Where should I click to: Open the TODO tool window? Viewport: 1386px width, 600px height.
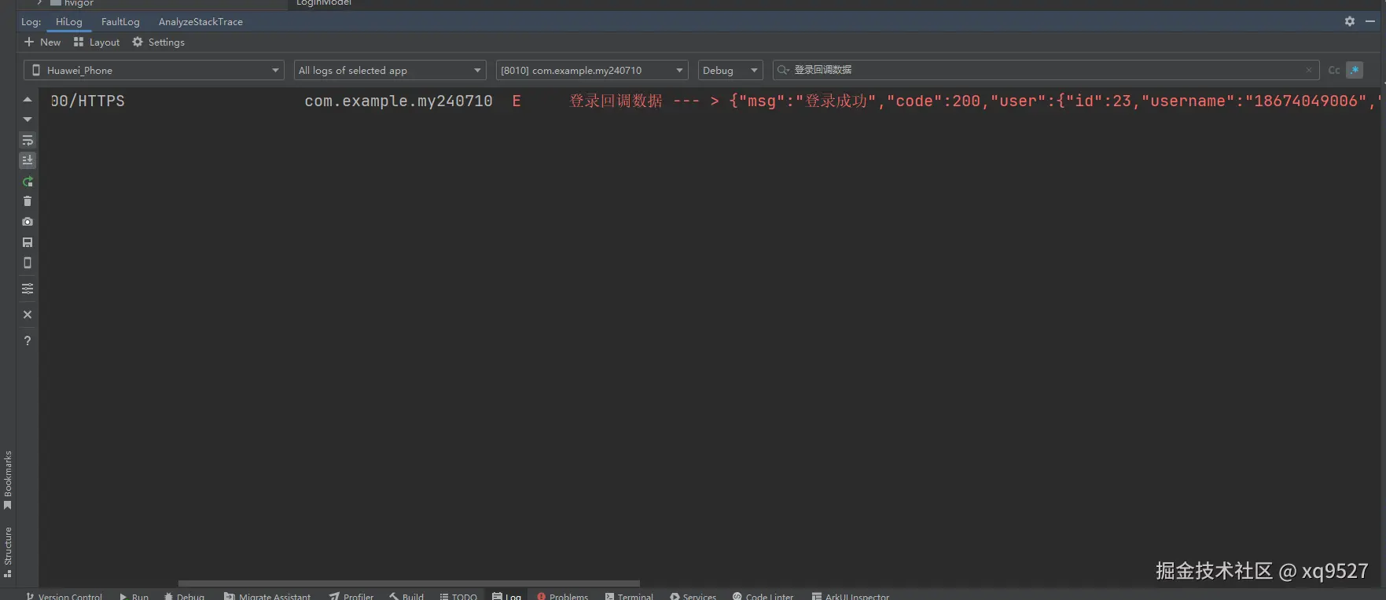(458, 595)
